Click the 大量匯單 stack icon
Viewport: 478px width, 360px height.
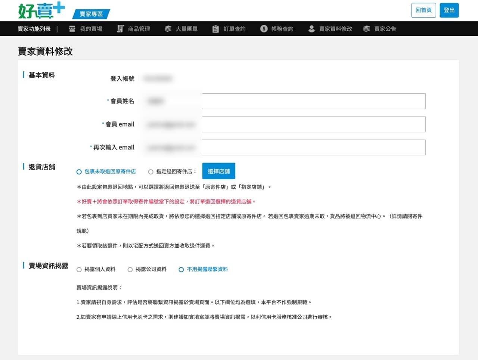tap(168, 29)
